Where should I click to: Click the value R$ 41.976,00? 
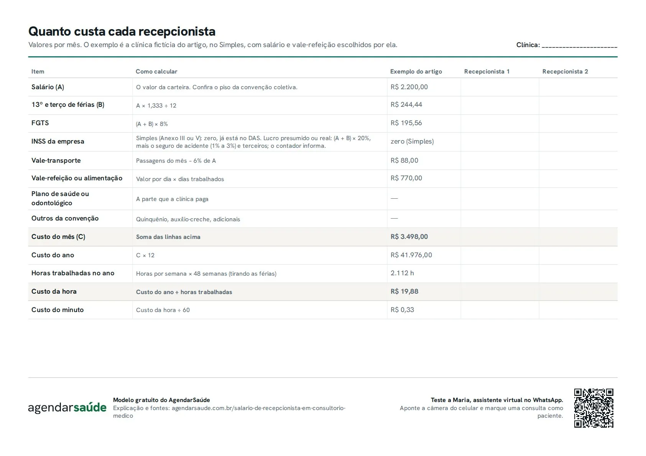[x=411, y=255]
